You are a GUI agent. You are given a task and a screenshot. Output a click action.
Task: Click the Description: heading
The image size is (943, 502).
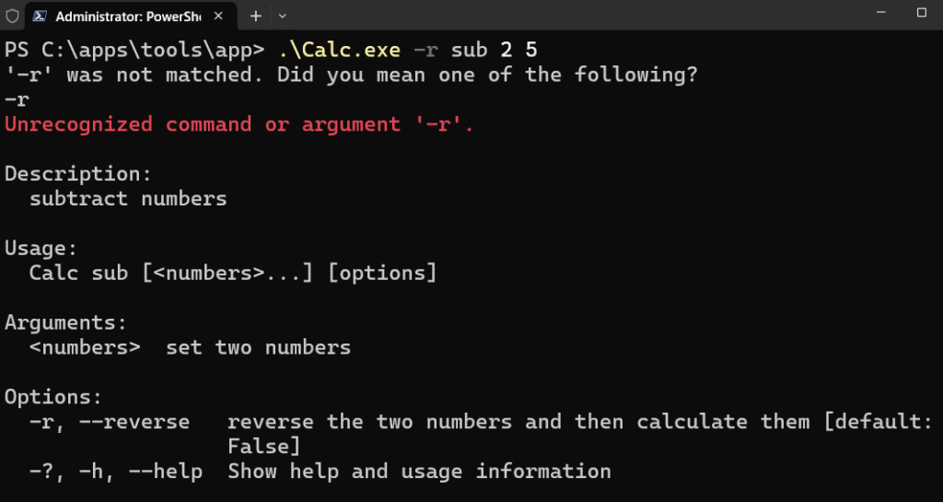78,174
